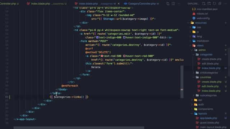Collapse the categories folder
The width and height of the screenshot is (230, 129).
(206, 54)
